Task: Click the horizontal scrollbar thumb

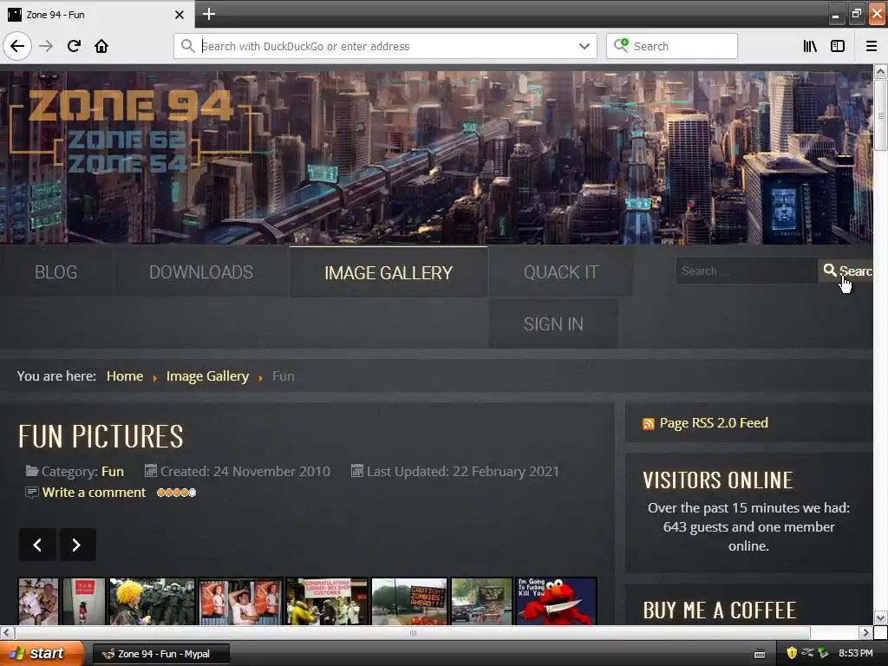Action: pyautogui.click(x=412, y=632)
